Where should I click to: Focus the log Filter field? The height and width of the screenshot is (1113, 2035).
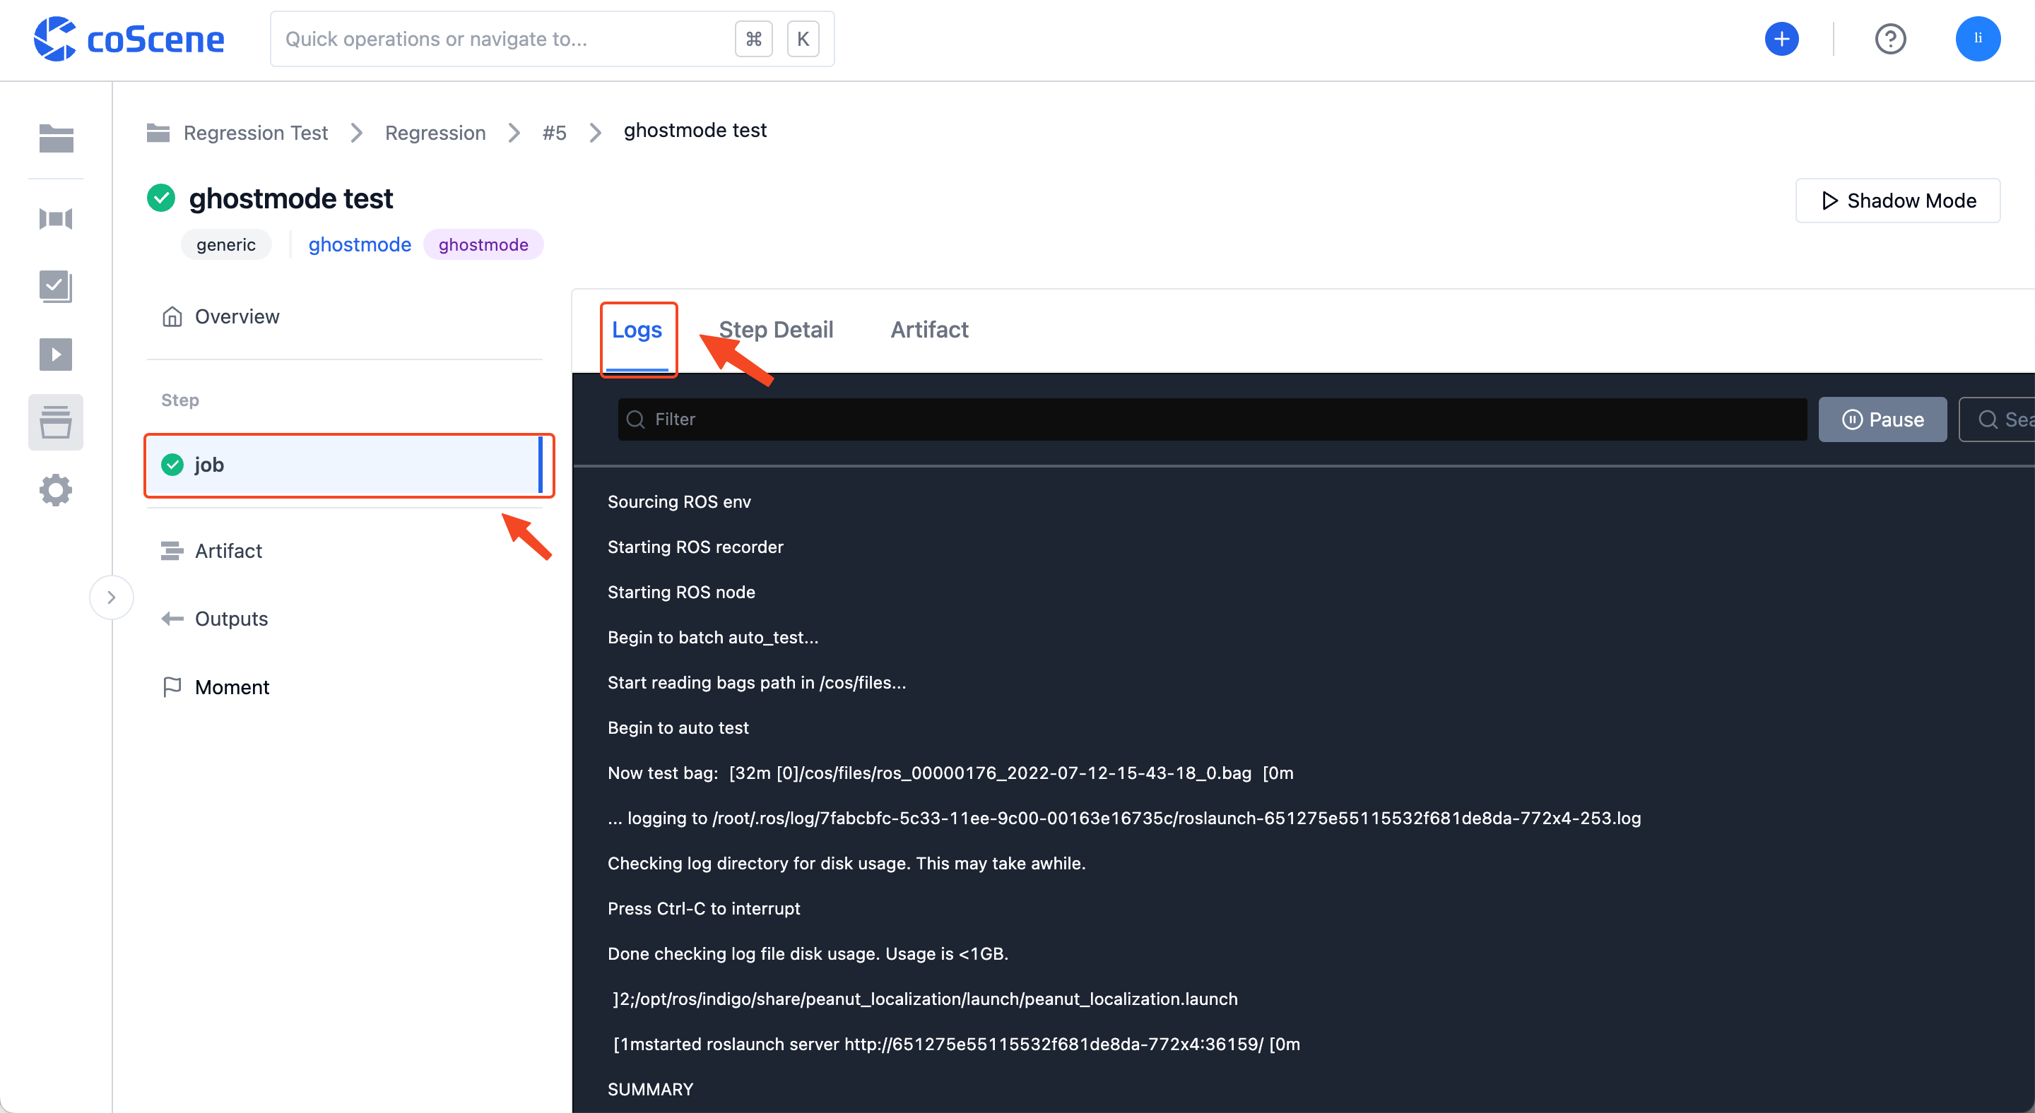[1212, 419]
